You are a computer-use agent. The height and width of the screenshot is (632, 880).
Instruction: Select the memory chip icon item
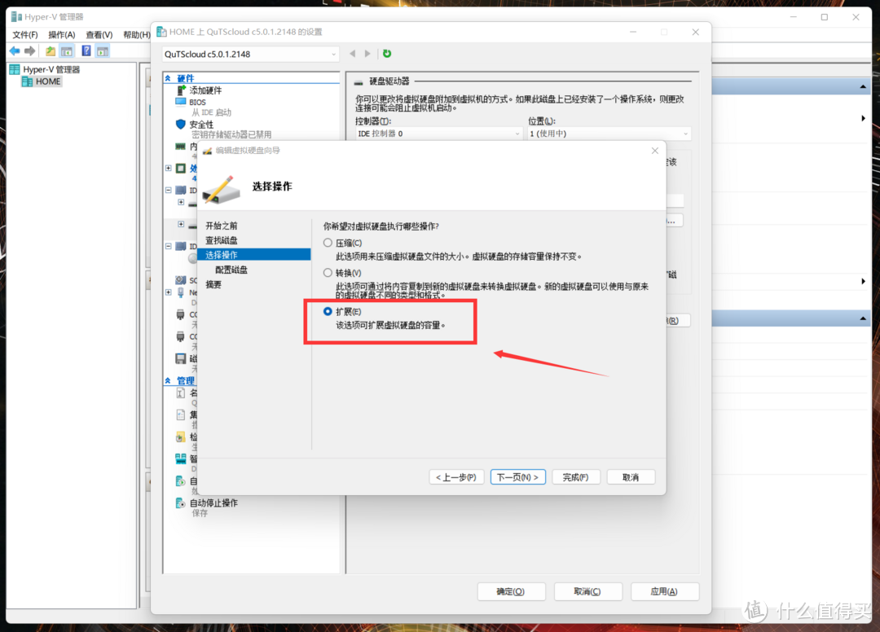point(181,147)
